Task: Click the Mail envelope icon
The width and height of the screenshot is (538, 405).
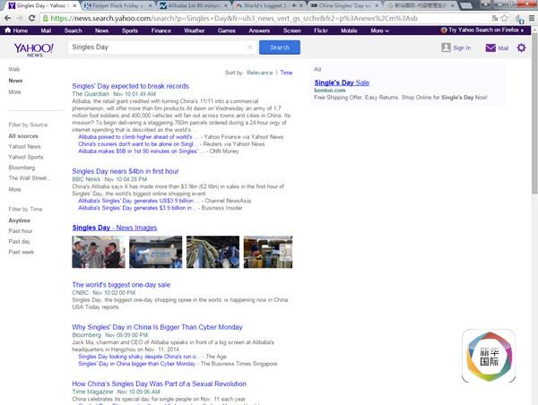Action: [x=490, y=47]
